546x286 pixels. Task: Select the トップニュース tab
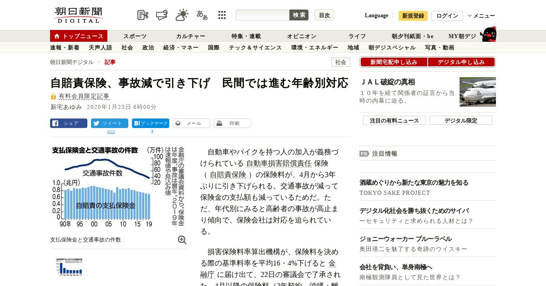(79, 36)
